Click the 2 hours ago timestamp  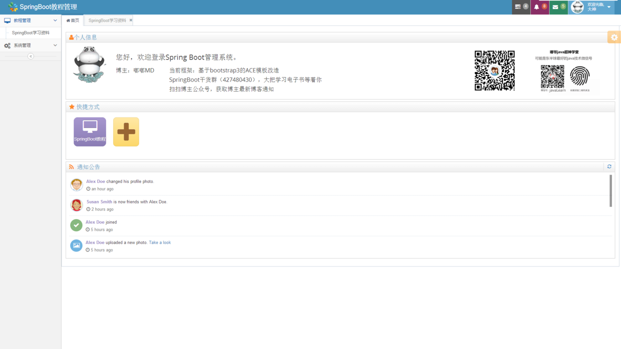102,209
